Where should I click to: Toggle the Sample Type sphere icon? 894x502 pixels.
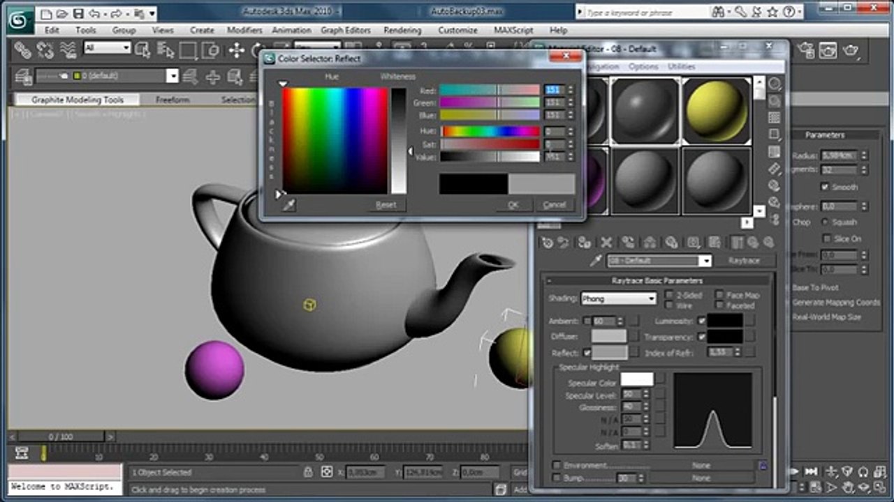pyautogui.click(x=774, y=84)
